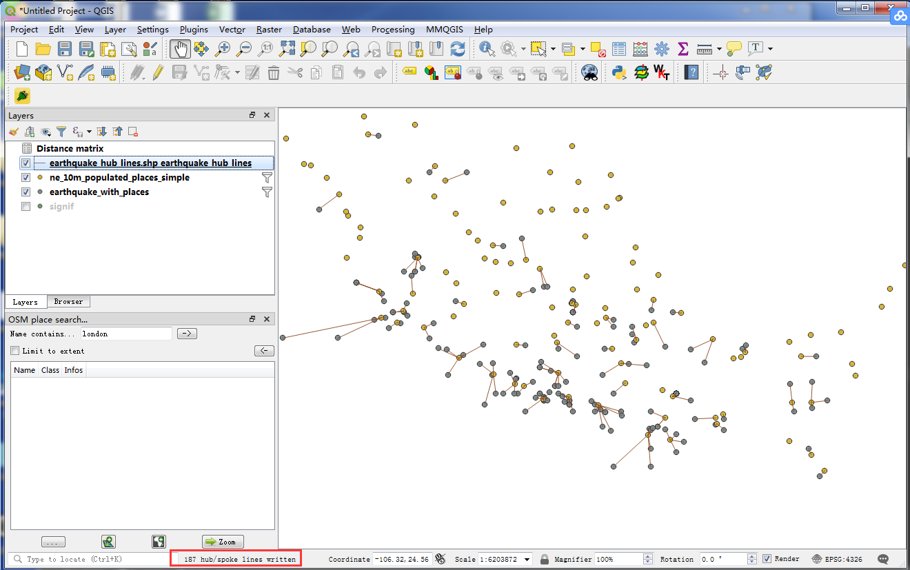Increase Magnifier value spinner
This screenshot has height=570, width=910.
click(x=647, y=556)
